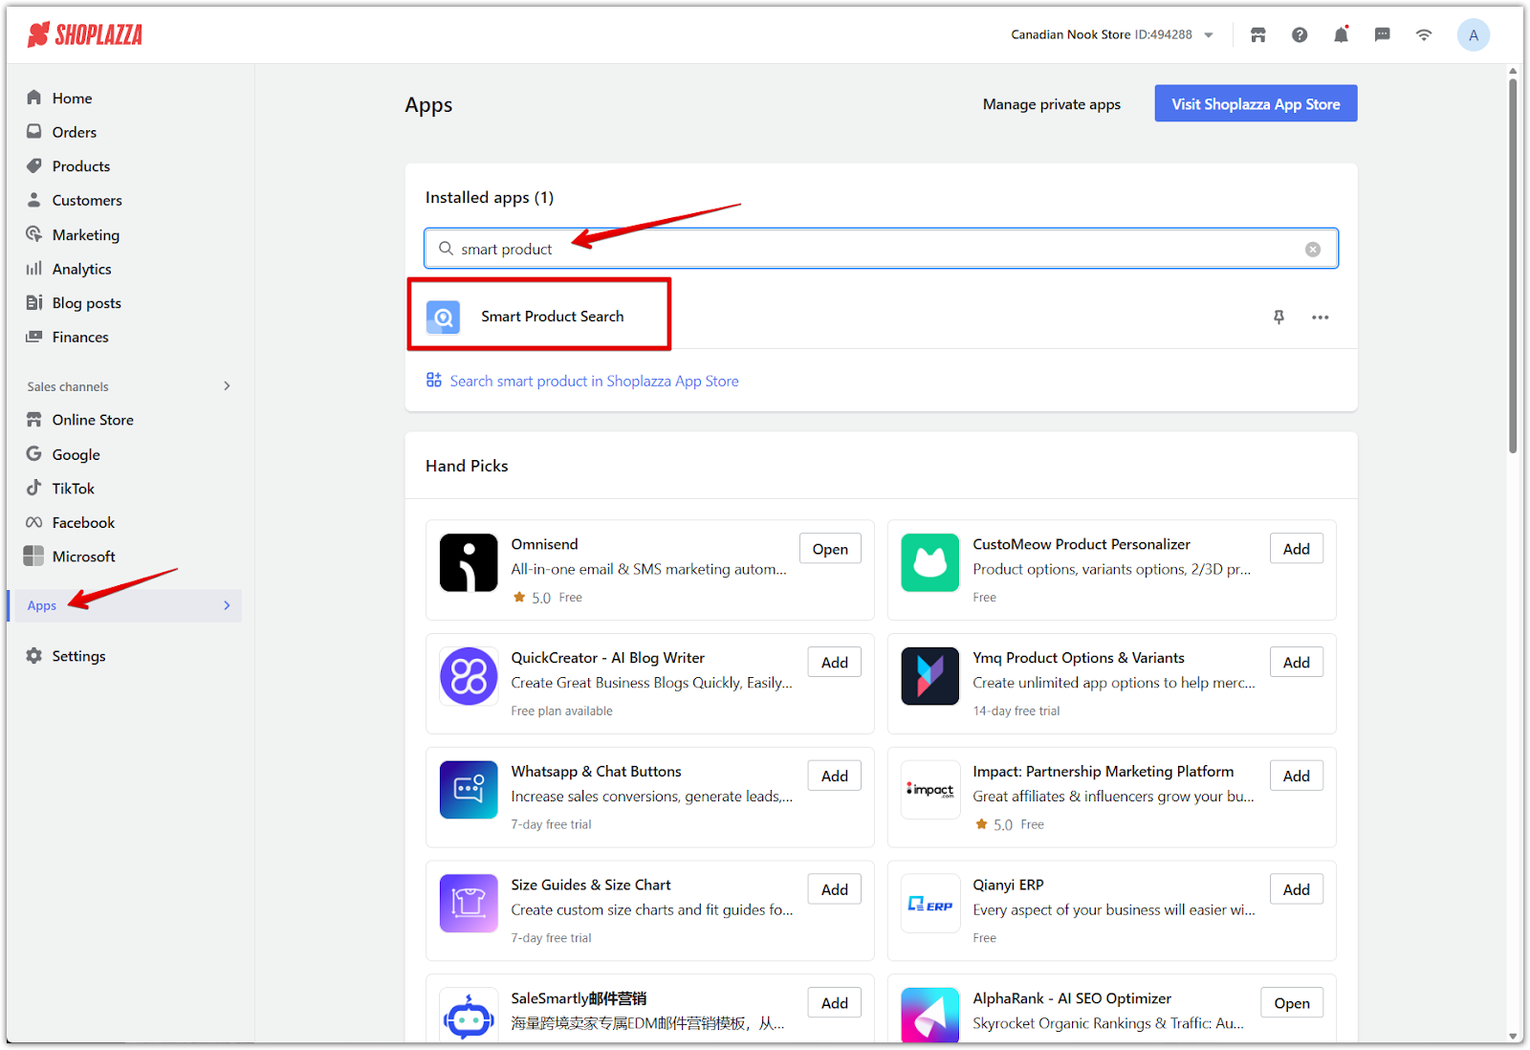Screen dimensions: 1530x1050
Task: Open the account avatar A
Action: [x=1473, y=35]
